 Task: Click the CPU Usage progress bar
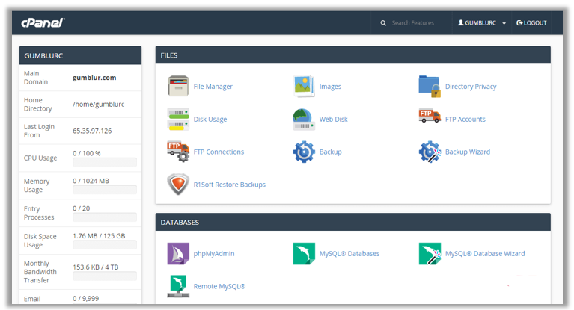click(105, 162)
